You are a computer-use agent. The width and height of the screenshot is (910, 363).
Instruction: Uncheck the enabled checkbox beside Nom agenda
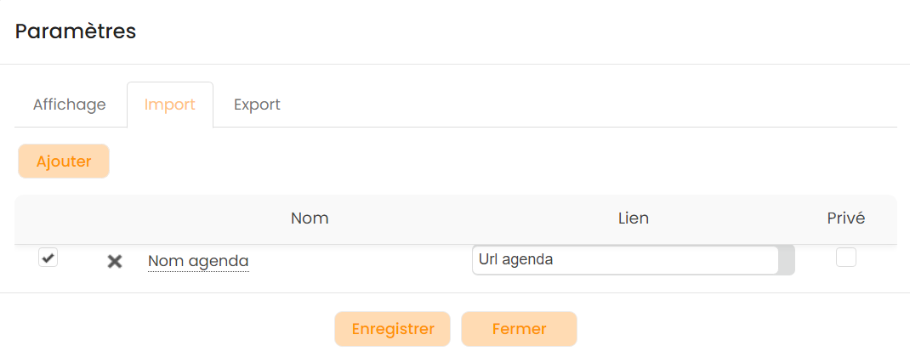48,258
